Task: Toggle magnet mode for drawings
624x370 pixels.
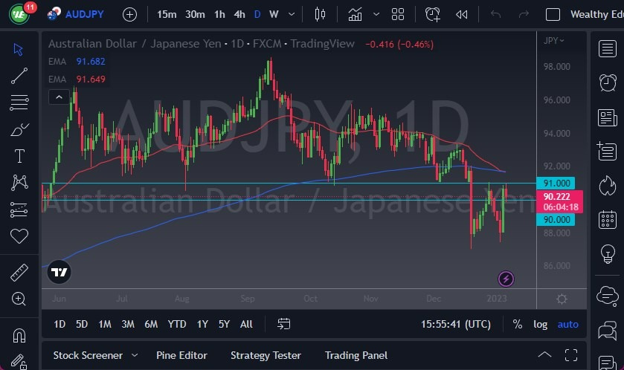Action: tap(19, 335)
